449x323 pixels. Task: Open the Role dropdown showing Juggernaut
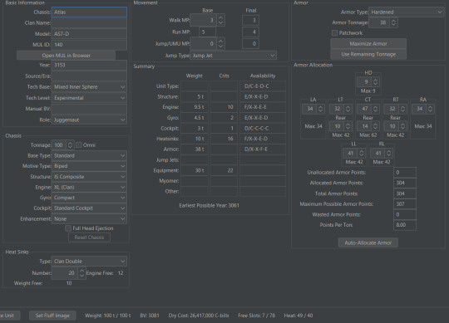tap(89, 120)
